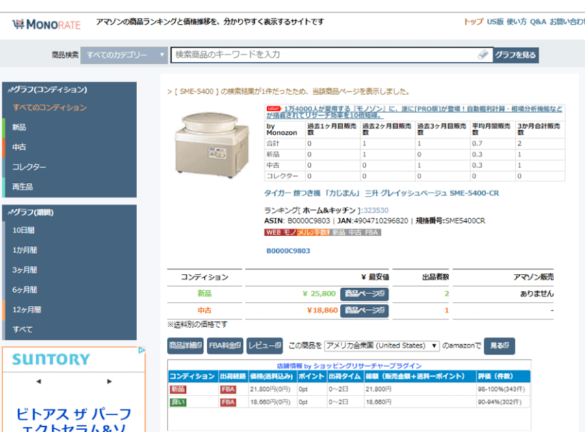Click the ranking number 323530 link
Image resolution: width=585 pixels, height=432 pixels.
click(376, 210)
